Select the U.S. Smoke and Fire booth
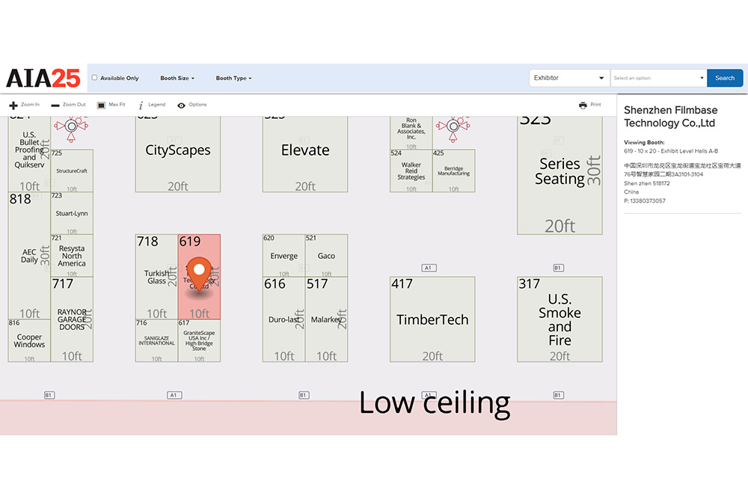Viewport: 748px width, 499px height. click(x=560, y=319)
